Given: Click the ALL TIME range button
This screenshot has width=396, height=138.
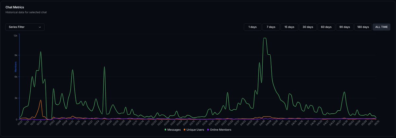Looking at the screenshot, I should [381, 27].
